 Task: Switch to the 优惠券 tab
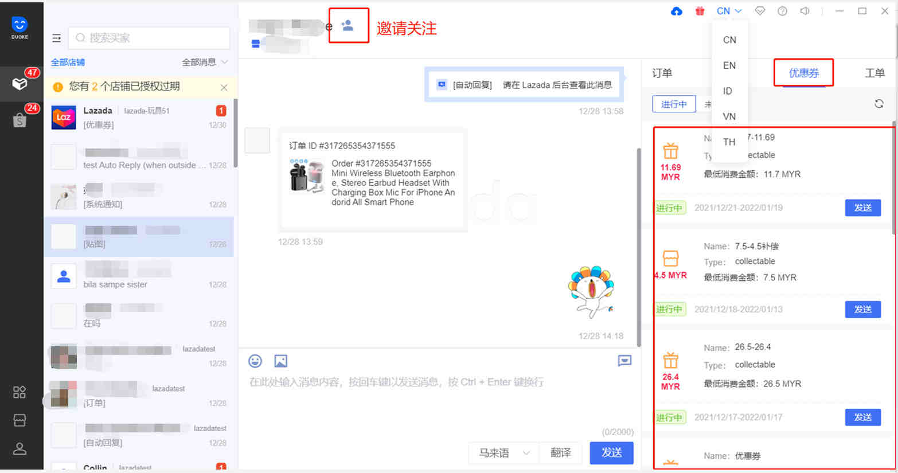pyautogui.click(x=803, y=73)
